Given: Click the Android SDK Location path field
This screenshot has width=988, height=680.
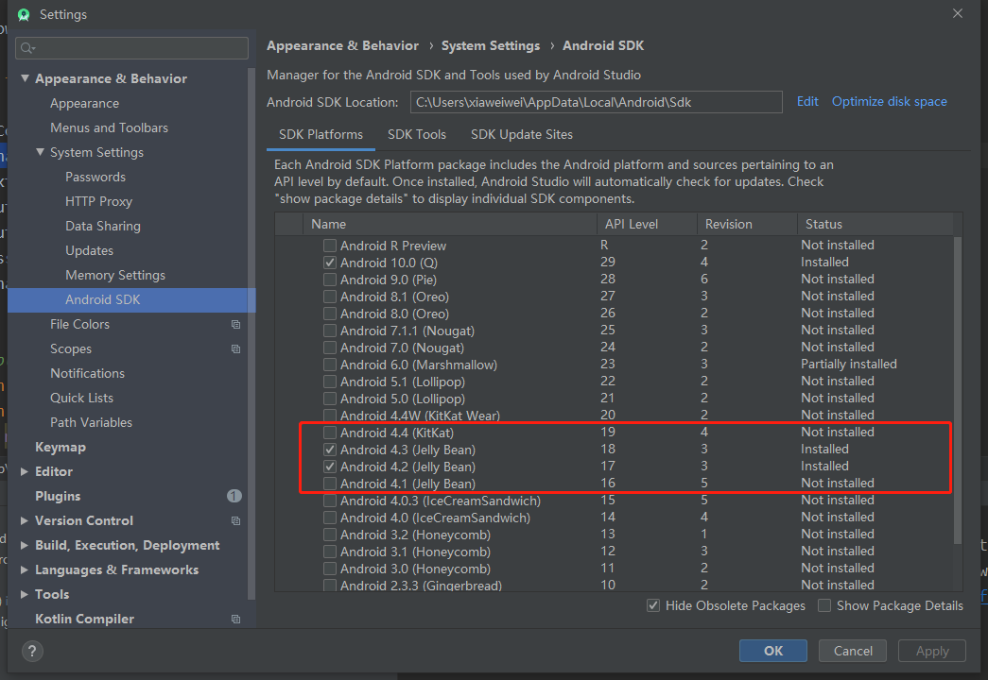Looking at the screenshot, I should pos(596,101).
